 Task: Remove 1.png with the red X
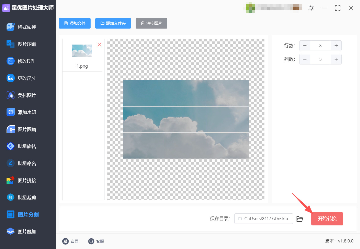coord(99,45)
